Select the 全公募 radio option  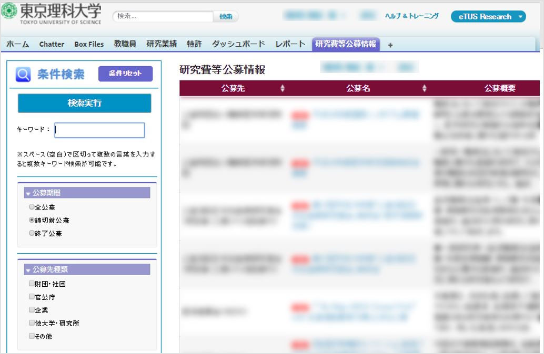[x=32, y=207]
